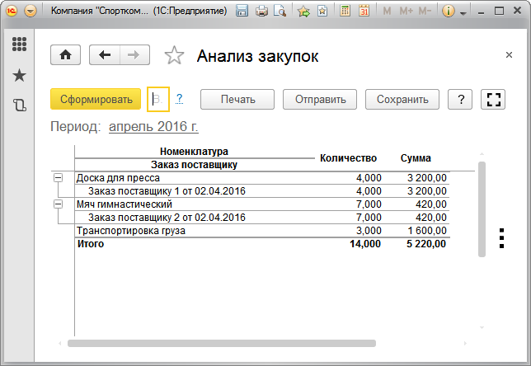
Task: Toggle full-screen report view icon
Action: (493, 99)
